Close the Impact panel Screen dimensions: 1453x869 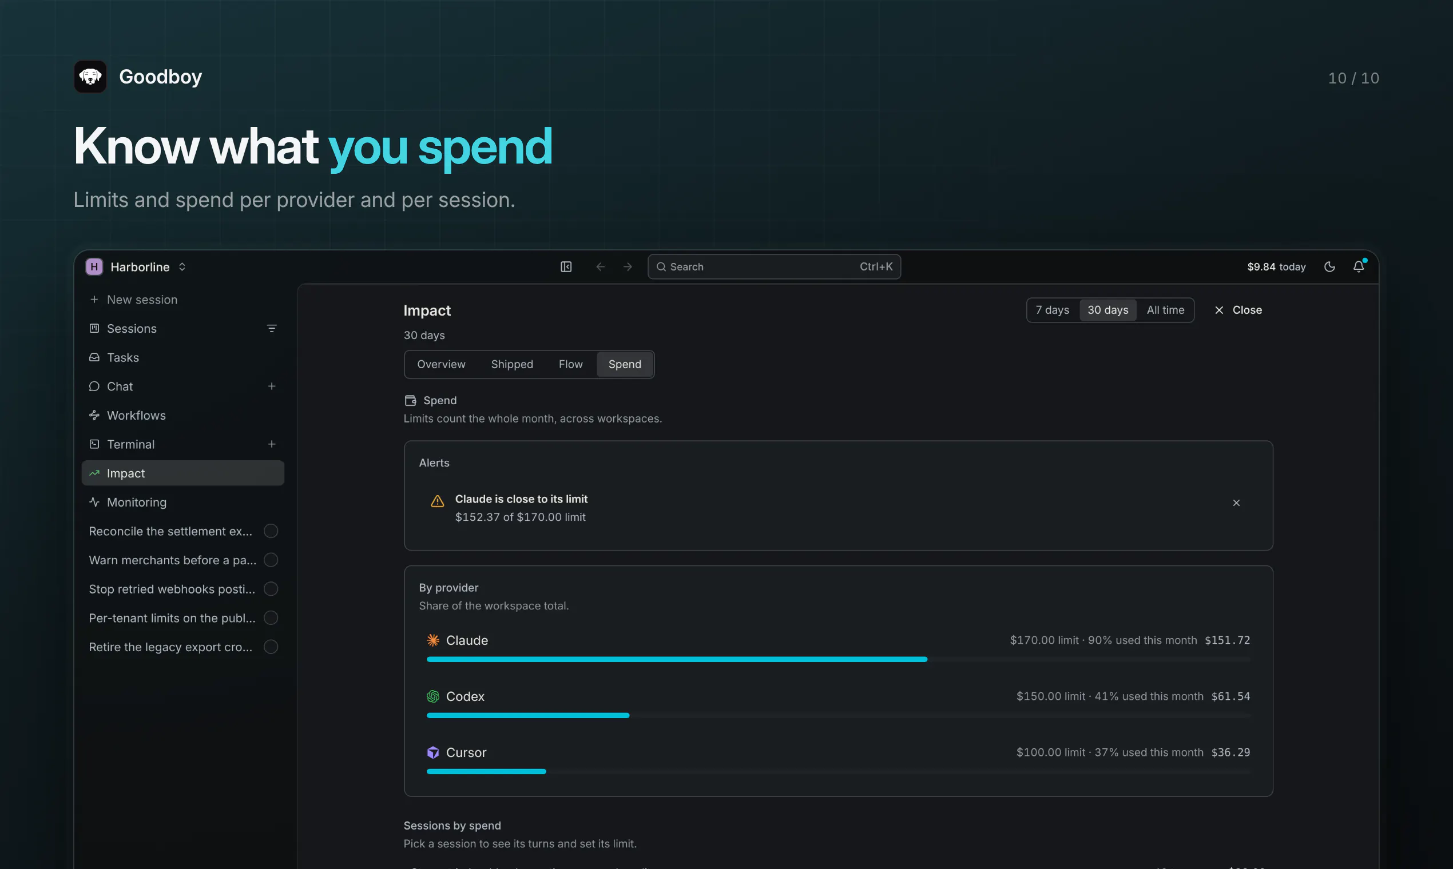[x=1238, y=310]
